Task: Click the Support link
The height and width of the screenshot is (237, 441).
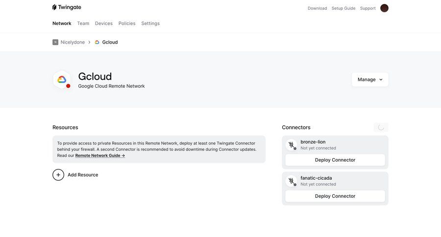Action: coord(367,8)
